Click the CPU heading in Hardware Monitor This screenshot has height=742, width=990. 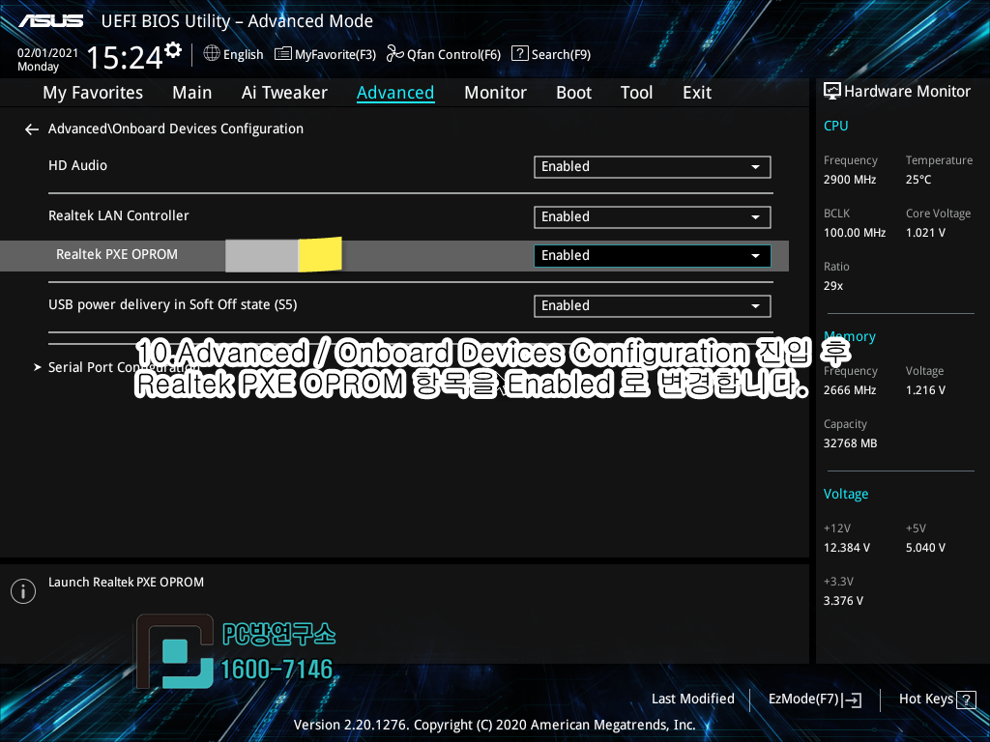pyautogui.click(x=835, y=126)
